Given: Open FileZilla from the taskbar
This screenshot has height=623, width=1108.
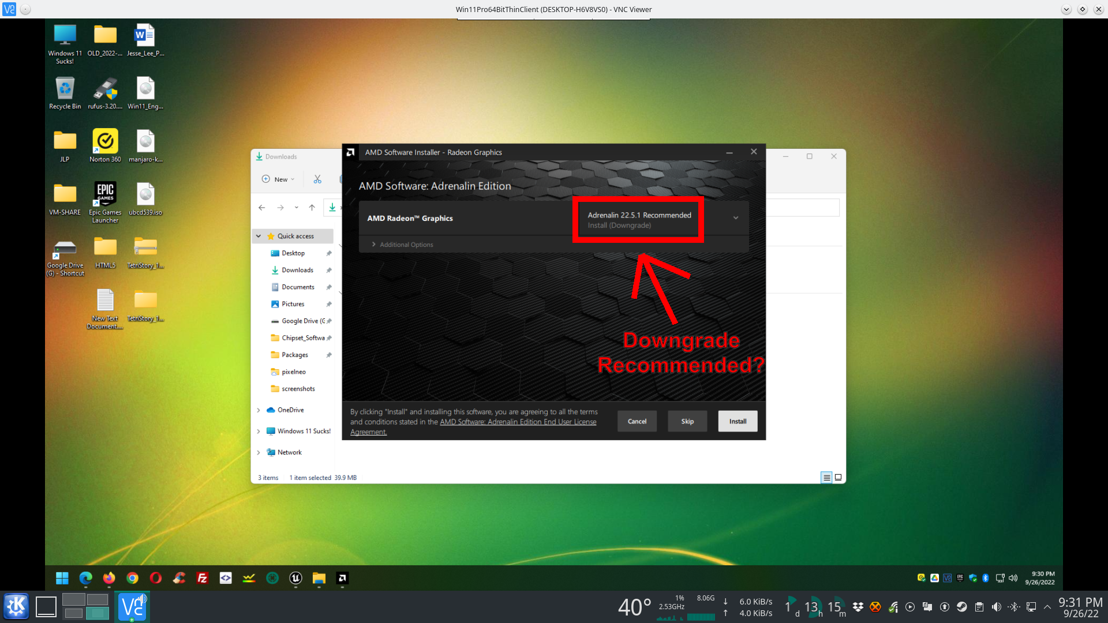Looking at the screenshot, I should point(203,578).
